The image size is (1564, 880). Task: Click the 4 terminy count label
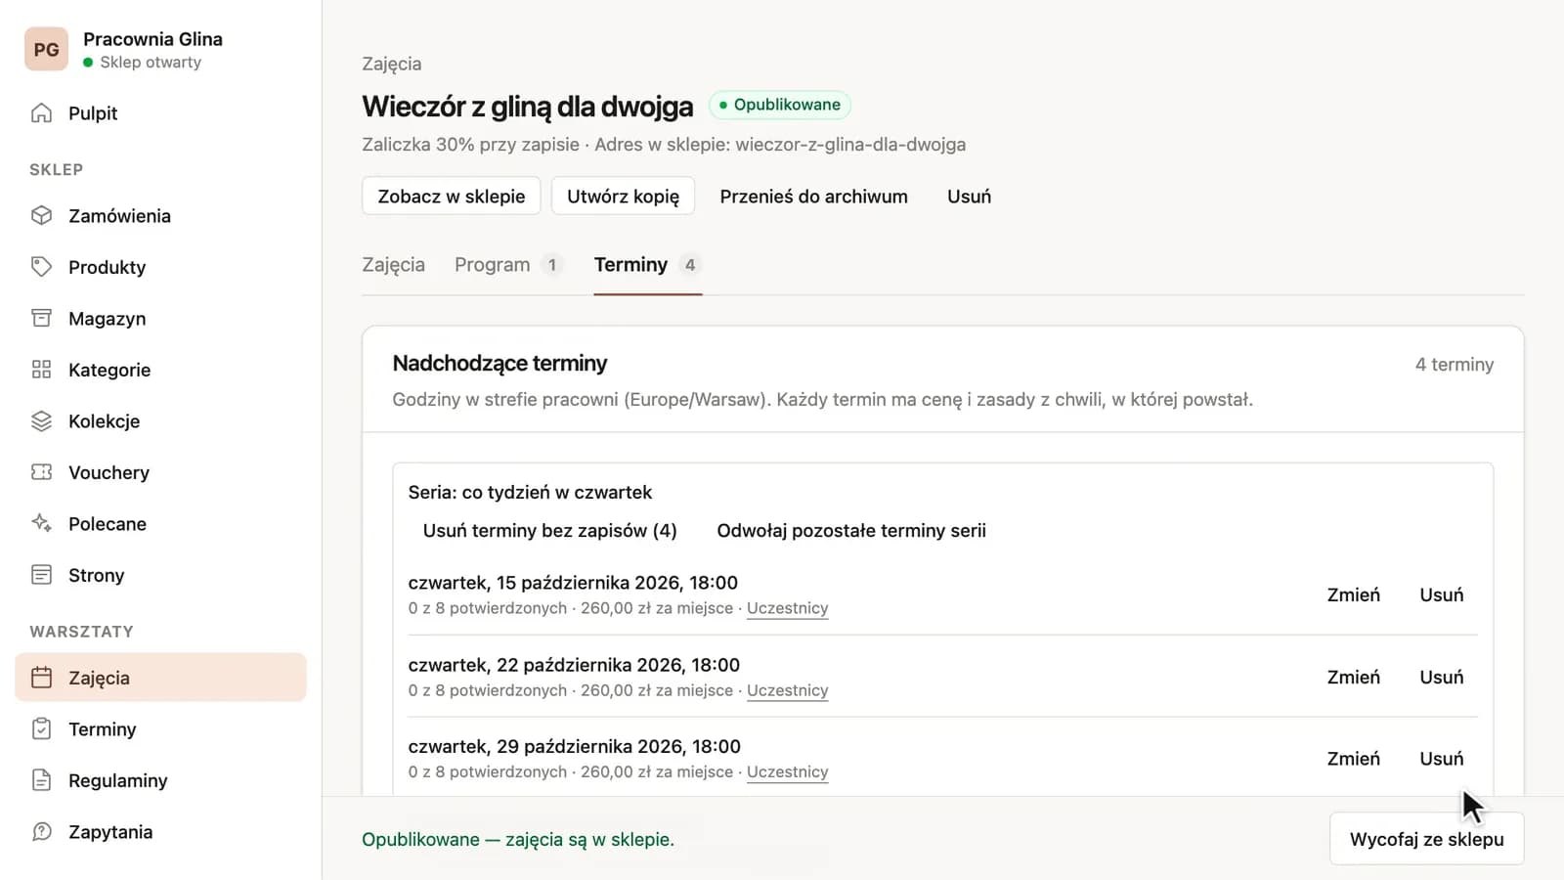[x=1455, y=365]
